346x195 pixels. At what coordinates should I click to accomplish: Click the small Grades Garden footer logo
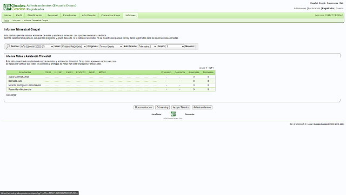click(x=173, y=114)
